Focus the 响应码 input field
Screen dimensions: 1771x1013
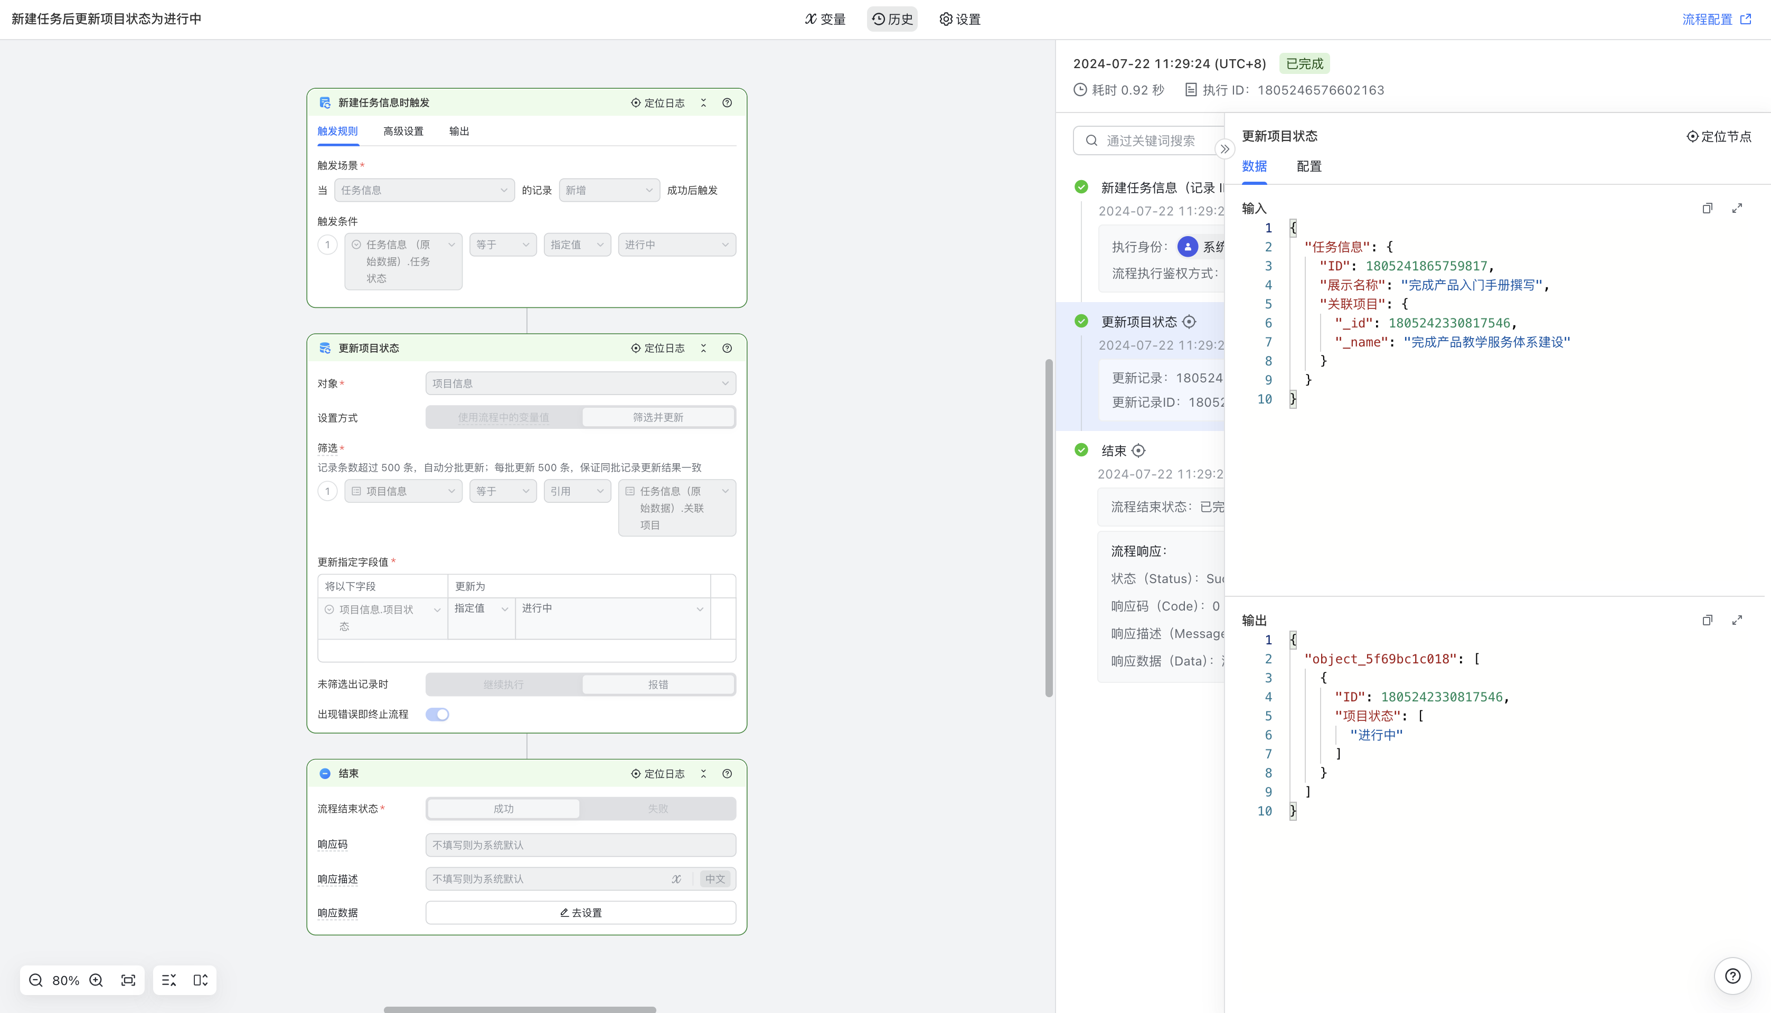(x=581, y=845)
